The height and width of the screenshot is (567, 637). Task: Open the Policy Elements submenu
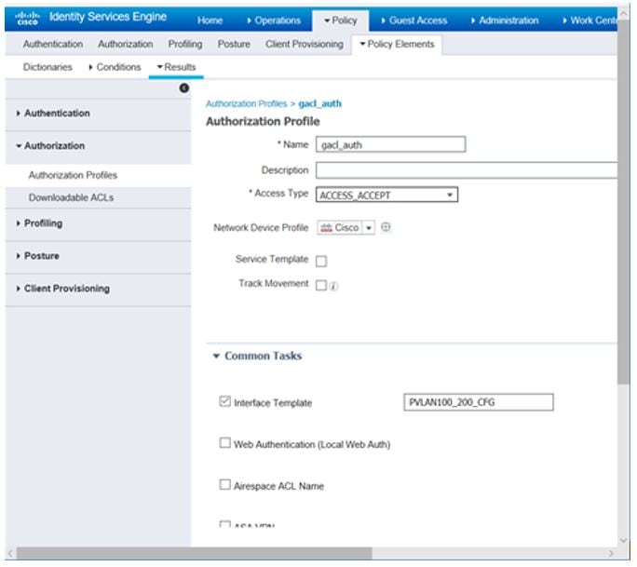coord(397,45)
